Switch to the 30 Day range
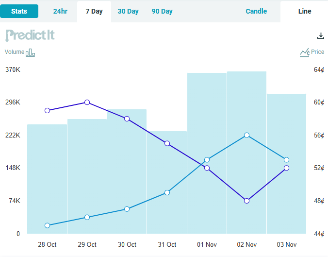 (x=128, y=11)
